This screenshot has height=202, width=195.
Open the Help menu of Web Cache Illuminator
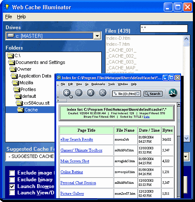click(22, 17)
